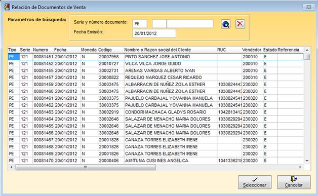Click the PE cell in row 00081451

(14, 57)
